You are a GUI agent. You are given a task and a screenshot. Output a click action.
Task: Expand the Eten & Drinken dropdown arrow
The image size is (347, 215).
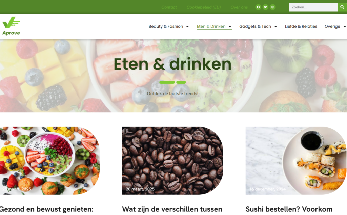230,27
